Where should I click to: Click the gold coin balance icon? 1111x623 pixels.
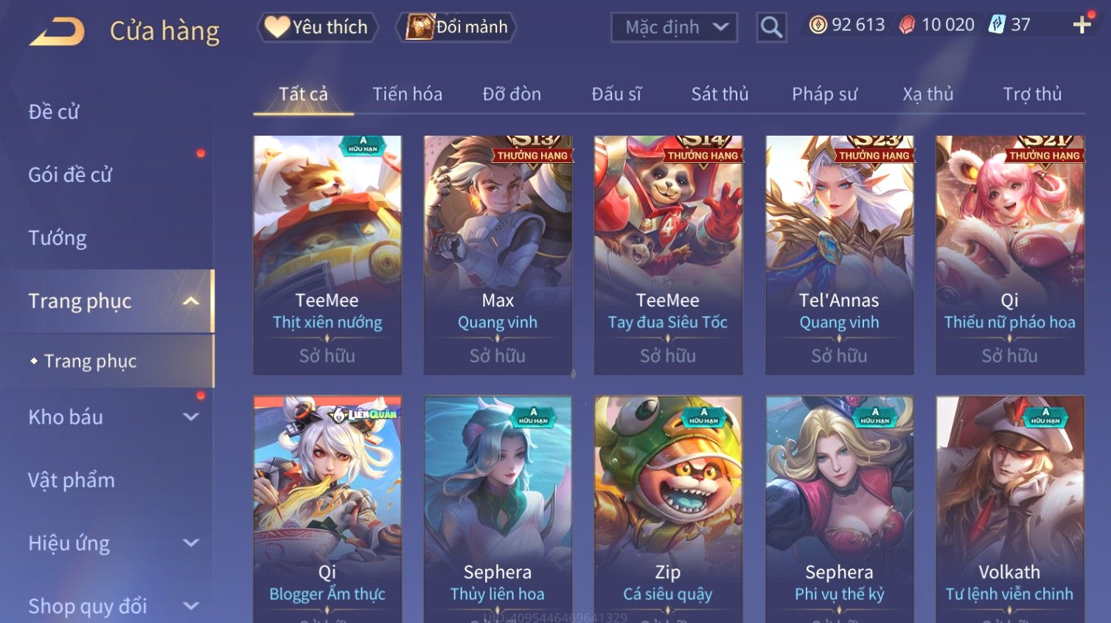tap(818, 25)
